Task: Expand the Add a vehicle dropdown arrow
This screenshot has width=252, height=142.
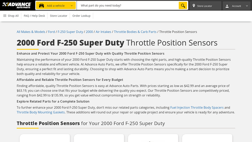Action: 72,6
